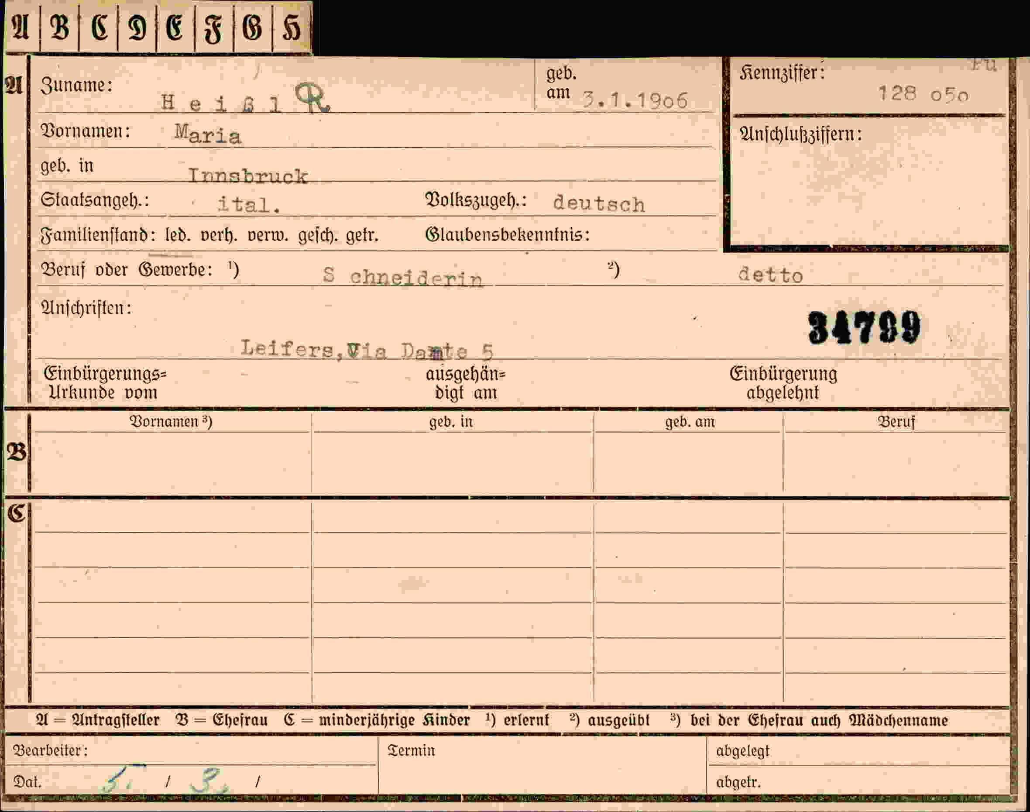Select the birth date "3.1.1906"
Viewport: 1030px width, 812px height.
pos(635,100)
